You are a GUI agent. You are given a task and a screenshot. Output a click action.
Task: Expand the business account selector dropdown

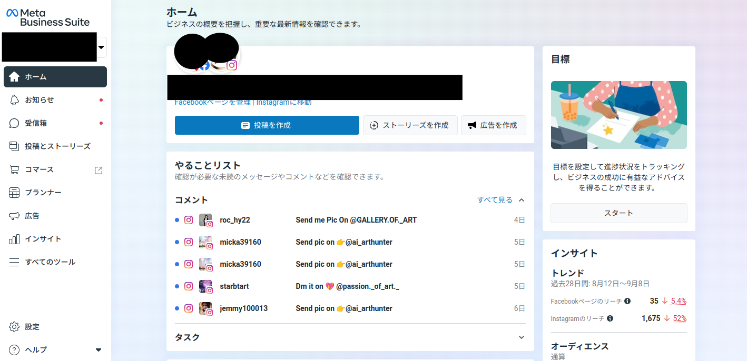click(x=101, y=47)
